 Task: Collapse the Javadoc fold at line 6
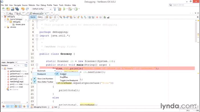(x=37, y=39)
